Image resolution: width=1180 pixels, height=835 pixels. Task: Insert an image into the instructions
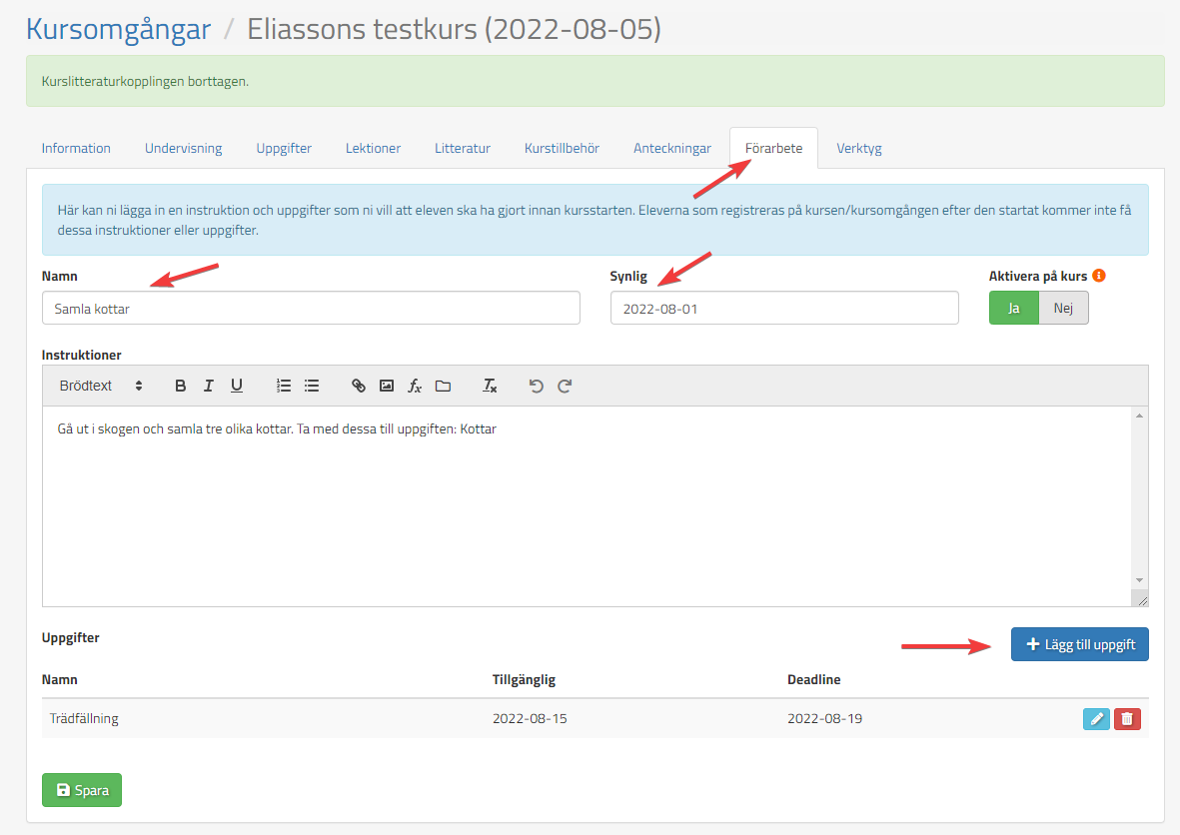click(x=387, y=386)
